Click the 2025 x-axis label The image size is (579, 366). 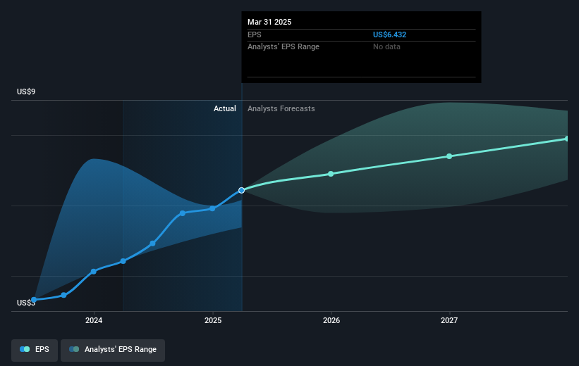[213, 321]
